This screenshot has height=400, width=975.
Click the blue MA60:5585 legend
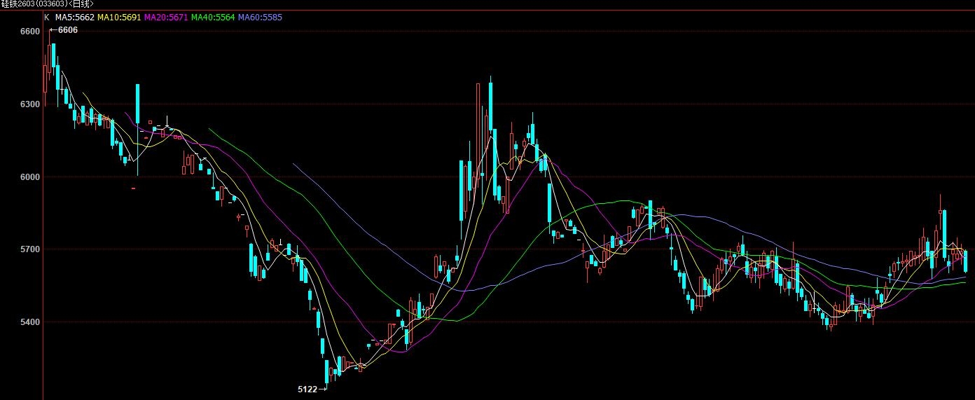pyautogui.click(x=260, y=17)
